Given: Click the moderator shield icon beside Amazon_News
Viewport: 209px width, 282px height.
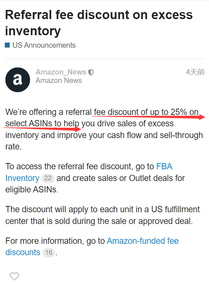Looking at the screenshot, I should point(91,72).
